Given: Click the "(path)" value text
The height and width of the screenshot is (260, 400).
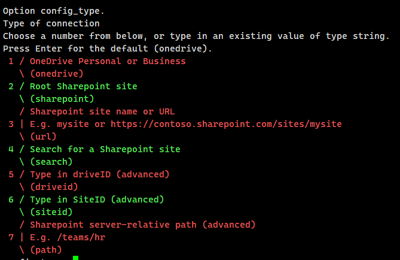Looking at the screenshot, I should point(45,250).
